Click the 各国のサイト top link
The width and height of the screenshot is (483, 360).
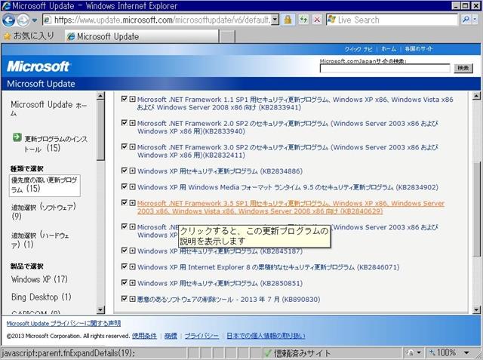point(419,49)
